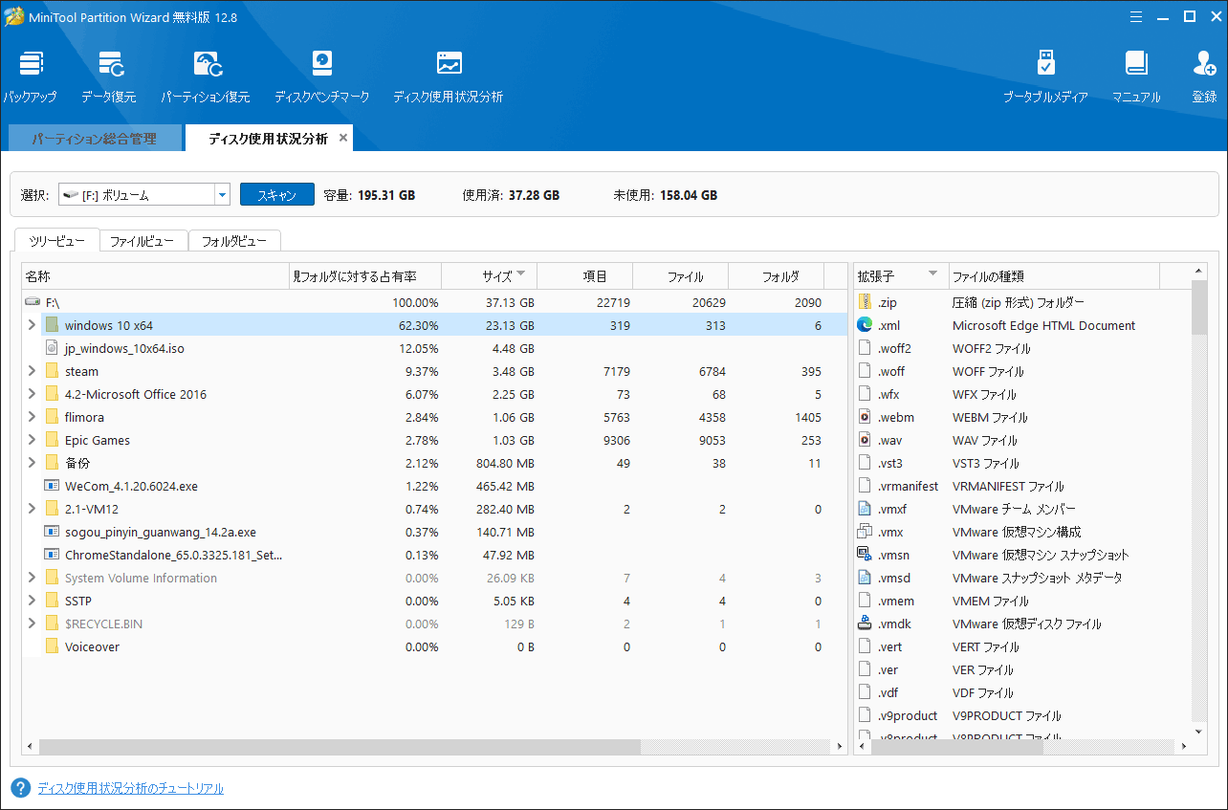This screenshot has width=1228, height=810.
Task: Select the .vdf extension row
Action: coord(1023,692)
